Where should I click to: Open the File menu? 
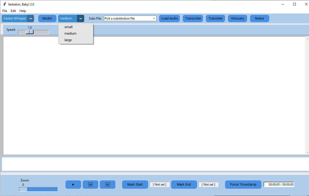[x=5, y=11]
